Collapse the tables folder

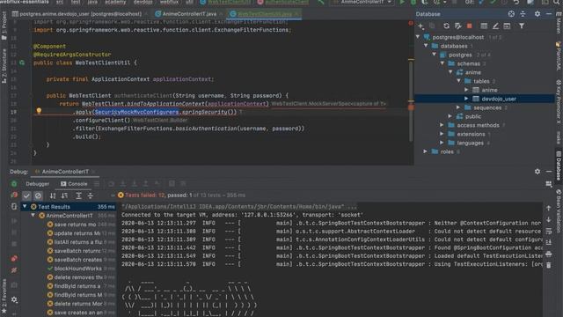[459, 81]
